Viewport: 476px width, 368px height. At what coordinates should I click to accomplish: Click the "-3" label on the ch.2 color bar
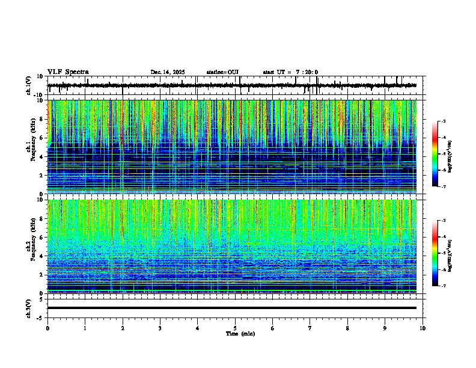coord(443,221)
